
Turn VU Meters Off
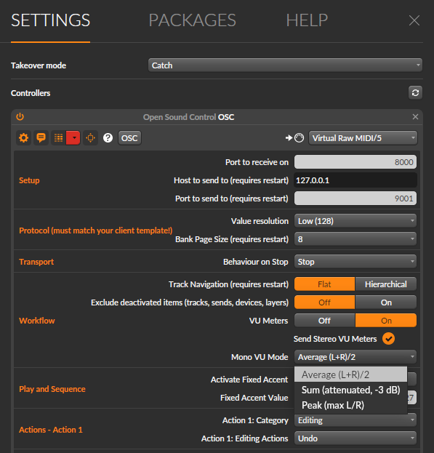point(324,321)
